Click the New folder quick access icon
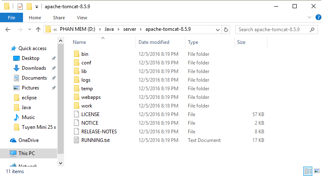 (29, 7)
